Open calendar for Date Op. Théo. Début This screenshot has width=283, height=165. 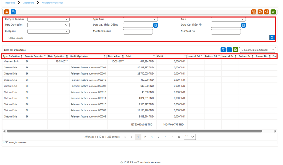click(x=155, y=25)
